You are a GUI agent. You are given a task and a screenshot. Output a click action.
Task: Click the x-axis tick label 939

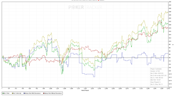coord(44,89)
